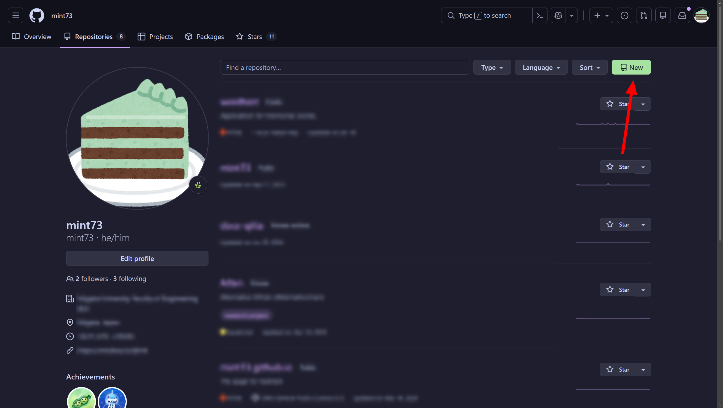Switch to the Overview tab
The height and width of the screenshot is (408, 723).
coord(31,37)
